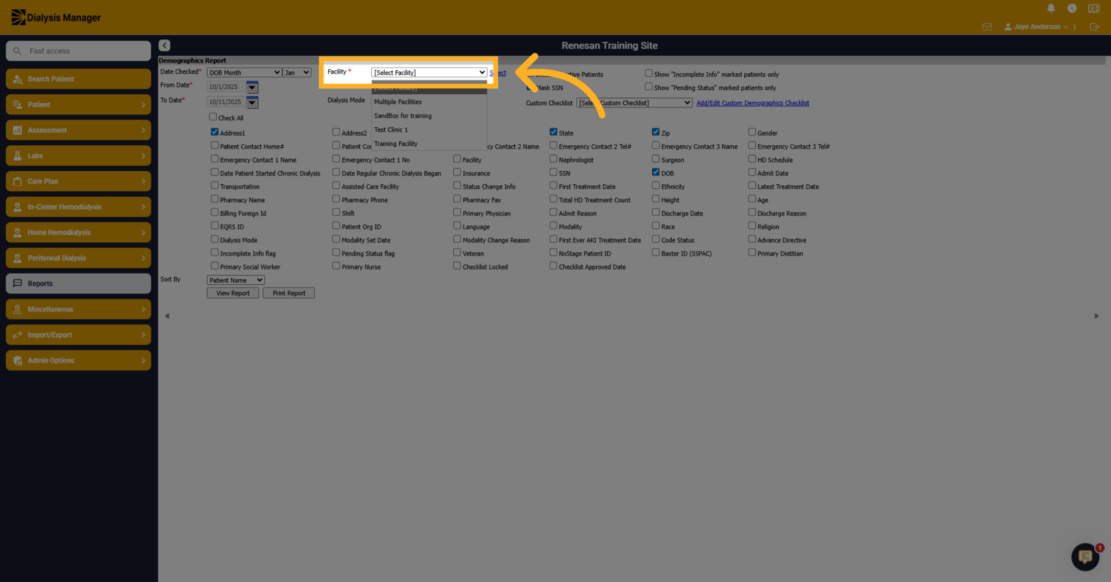Expand the Labs sidebar menu
1111x582 pixels.
pos(78,156)
